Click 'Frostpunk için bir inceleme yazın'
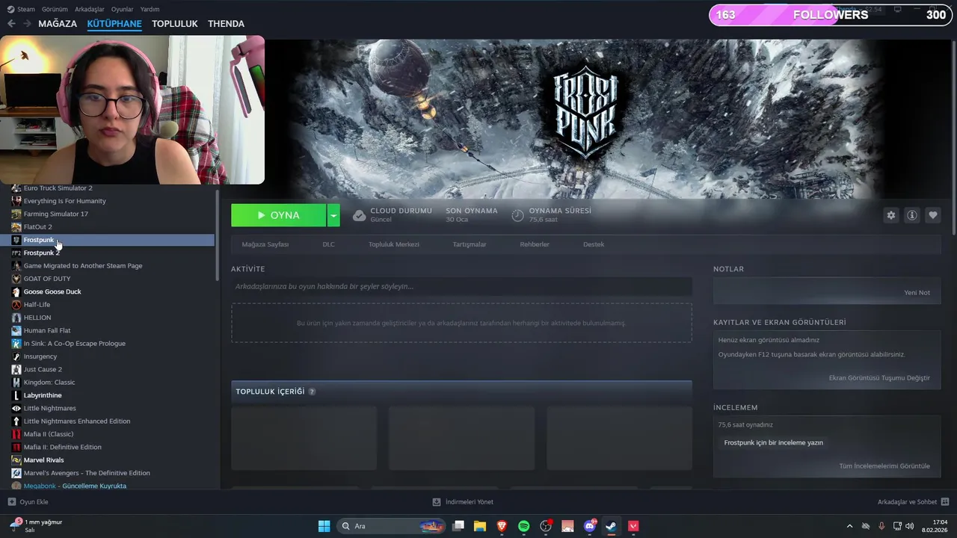 pyautogui.click(x=773, y=442)
